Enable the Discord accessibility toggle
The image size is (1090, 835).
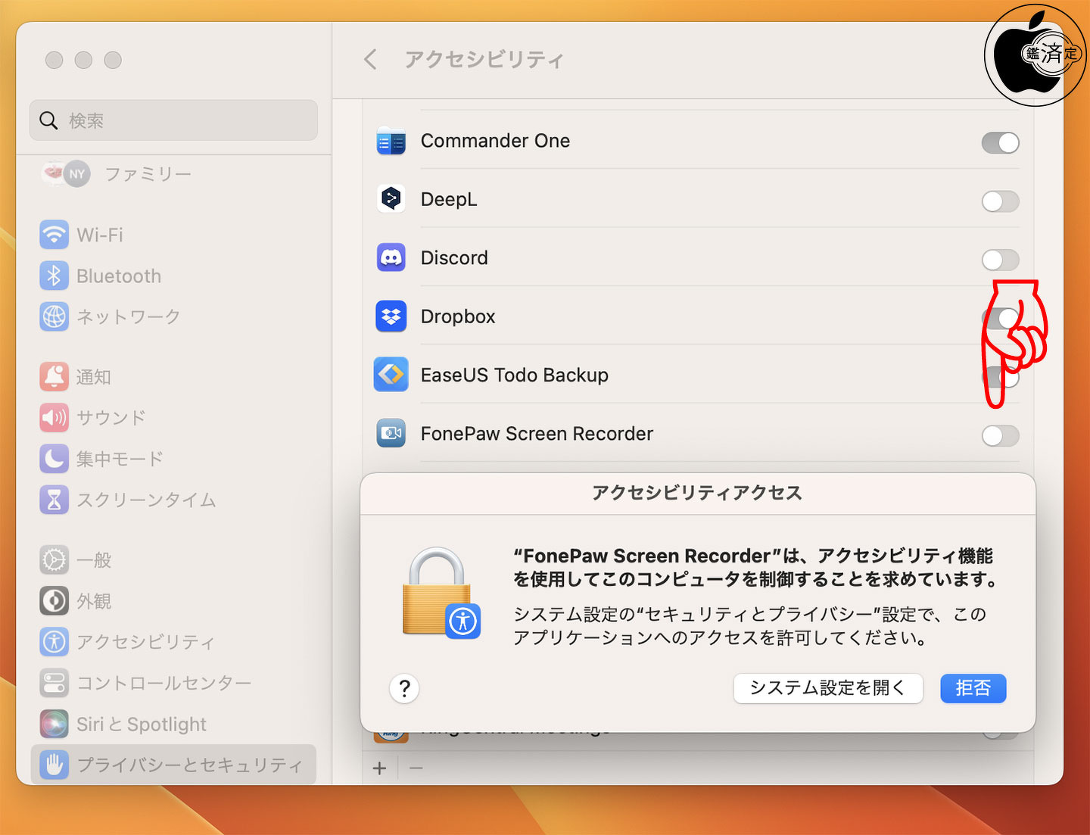coord(1000,260)
